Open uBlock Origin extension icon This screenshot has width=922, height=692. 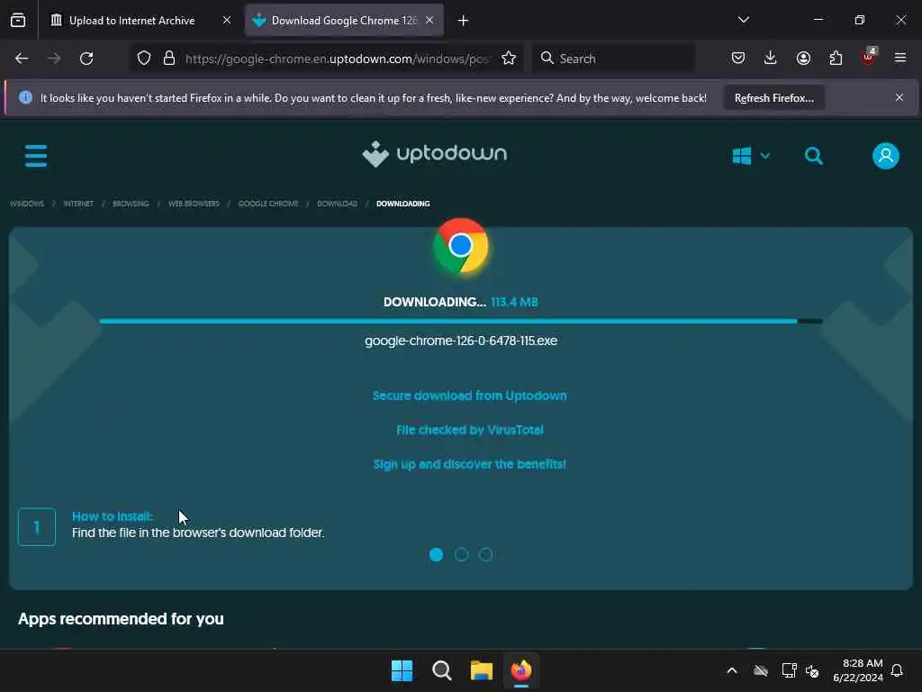(869, 57)
